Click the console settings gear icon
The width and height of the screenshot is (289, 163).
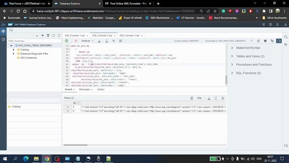point(265,41)
